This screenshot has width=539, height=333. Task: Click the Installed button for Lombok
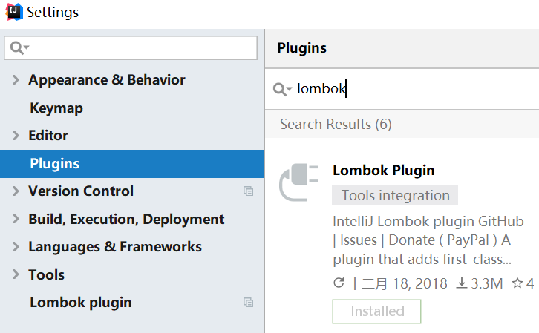pos(376,311)
